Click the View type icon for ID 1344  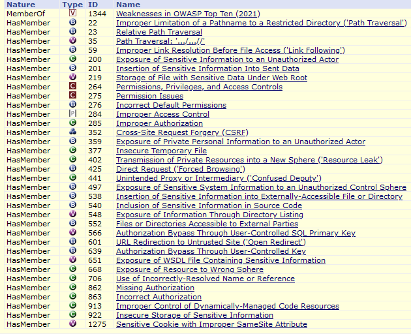(x=72, y=13)
